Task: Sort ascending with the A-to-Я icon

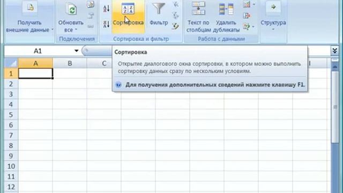Action: tap(106, 9)
